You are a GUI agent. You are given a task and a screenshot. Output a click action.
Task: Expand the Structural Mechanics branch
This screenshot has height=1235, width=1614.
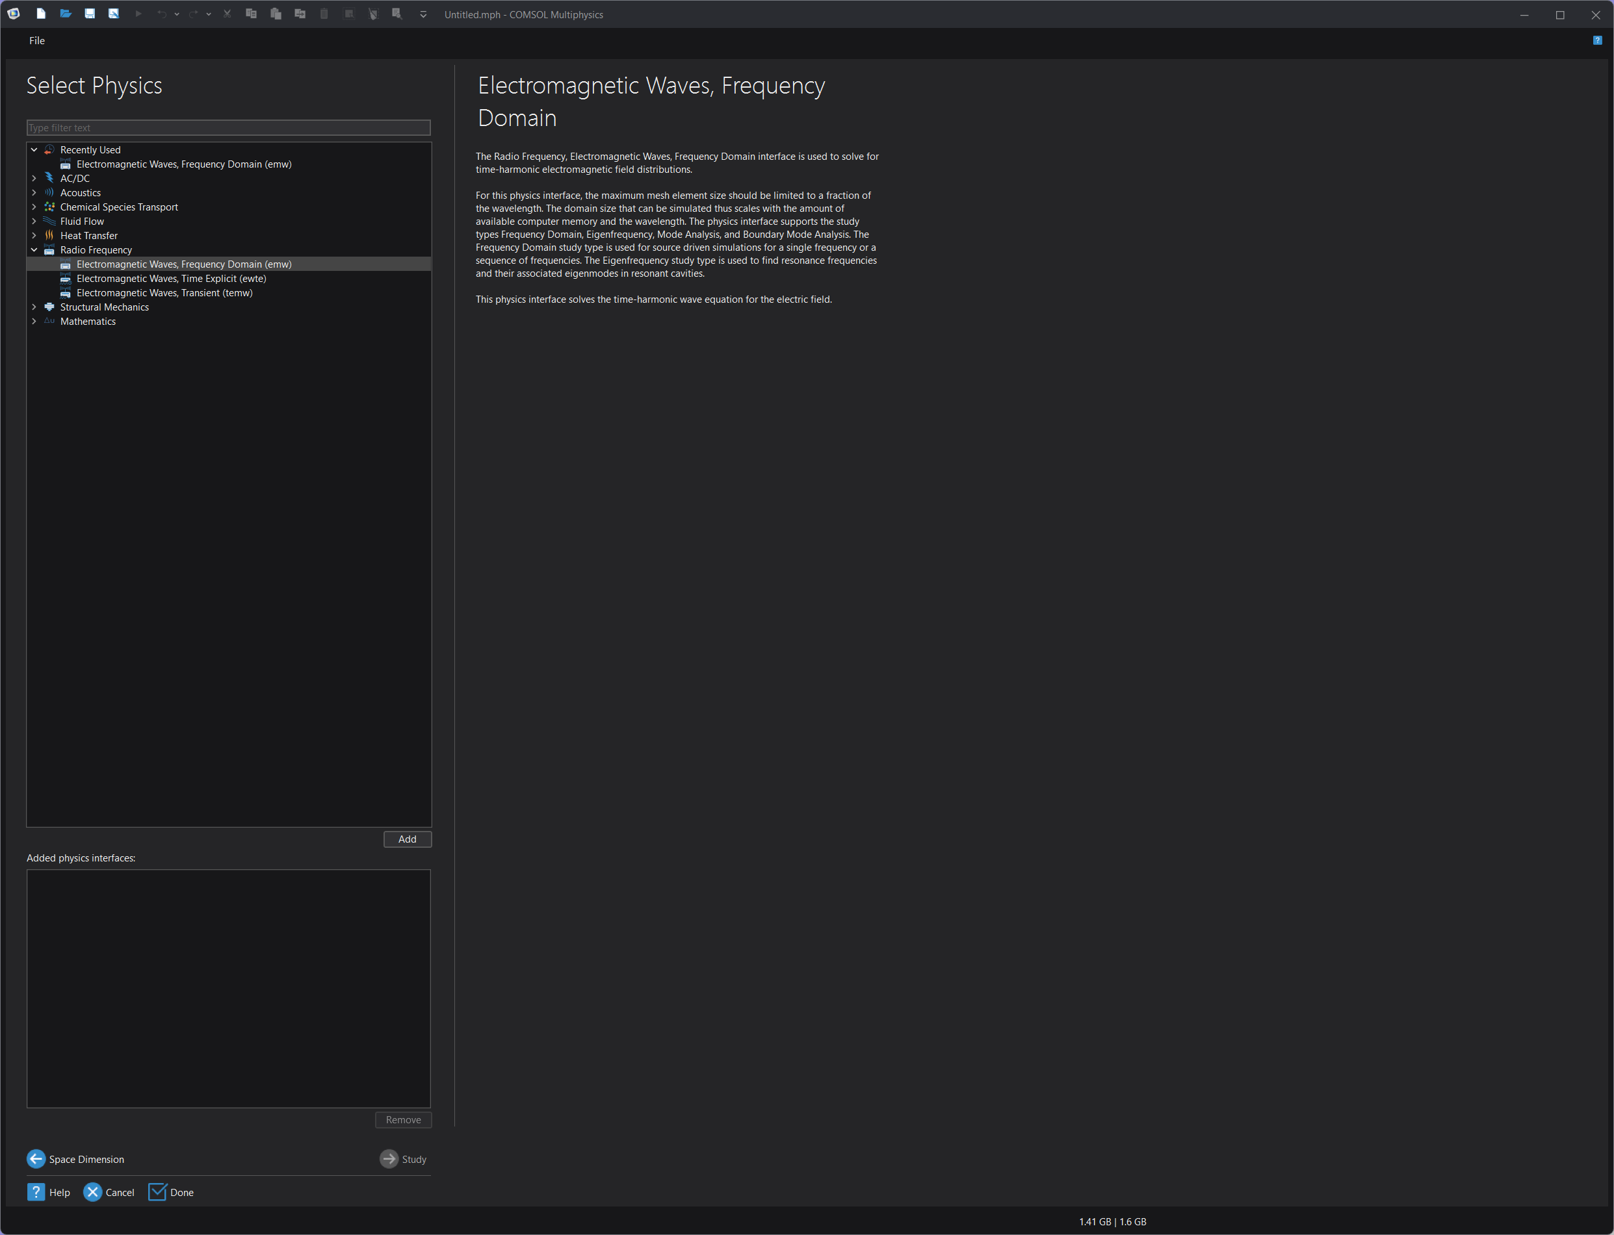[34, 307]
